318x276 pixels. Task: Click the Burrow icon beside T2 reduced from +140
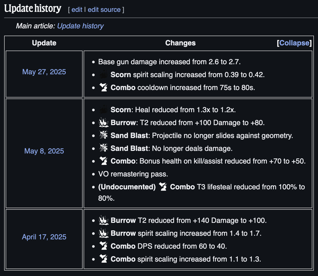click(x=104, y=220)
